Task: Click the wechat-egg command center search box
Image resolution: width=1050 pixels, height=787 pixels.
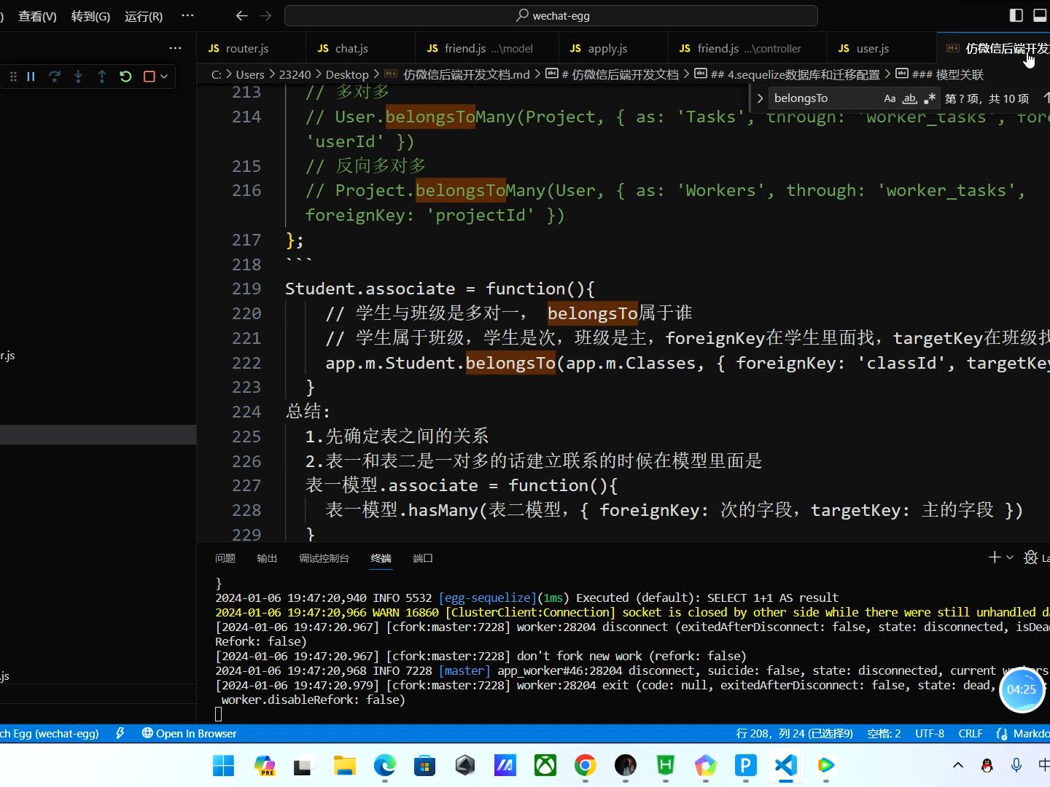Action: coord(551,15)
